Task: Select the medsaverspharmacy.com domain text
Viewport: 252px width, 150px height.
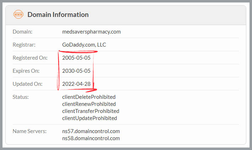Action: pos(91,32)
